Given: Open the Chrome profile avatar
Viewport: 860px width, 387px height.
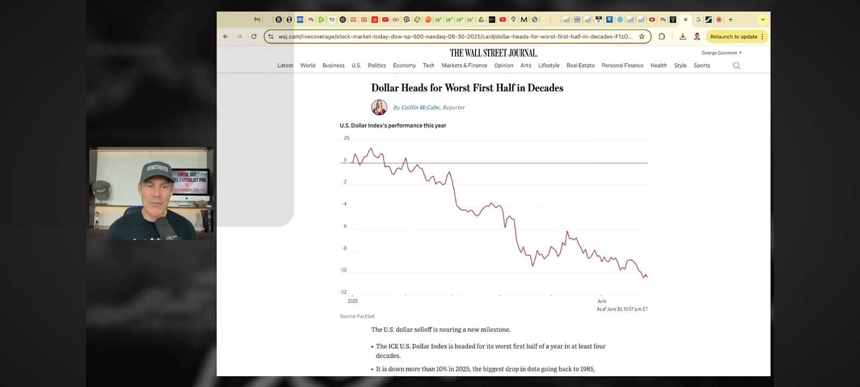Looking at the screenshot, I should [697, 37].
